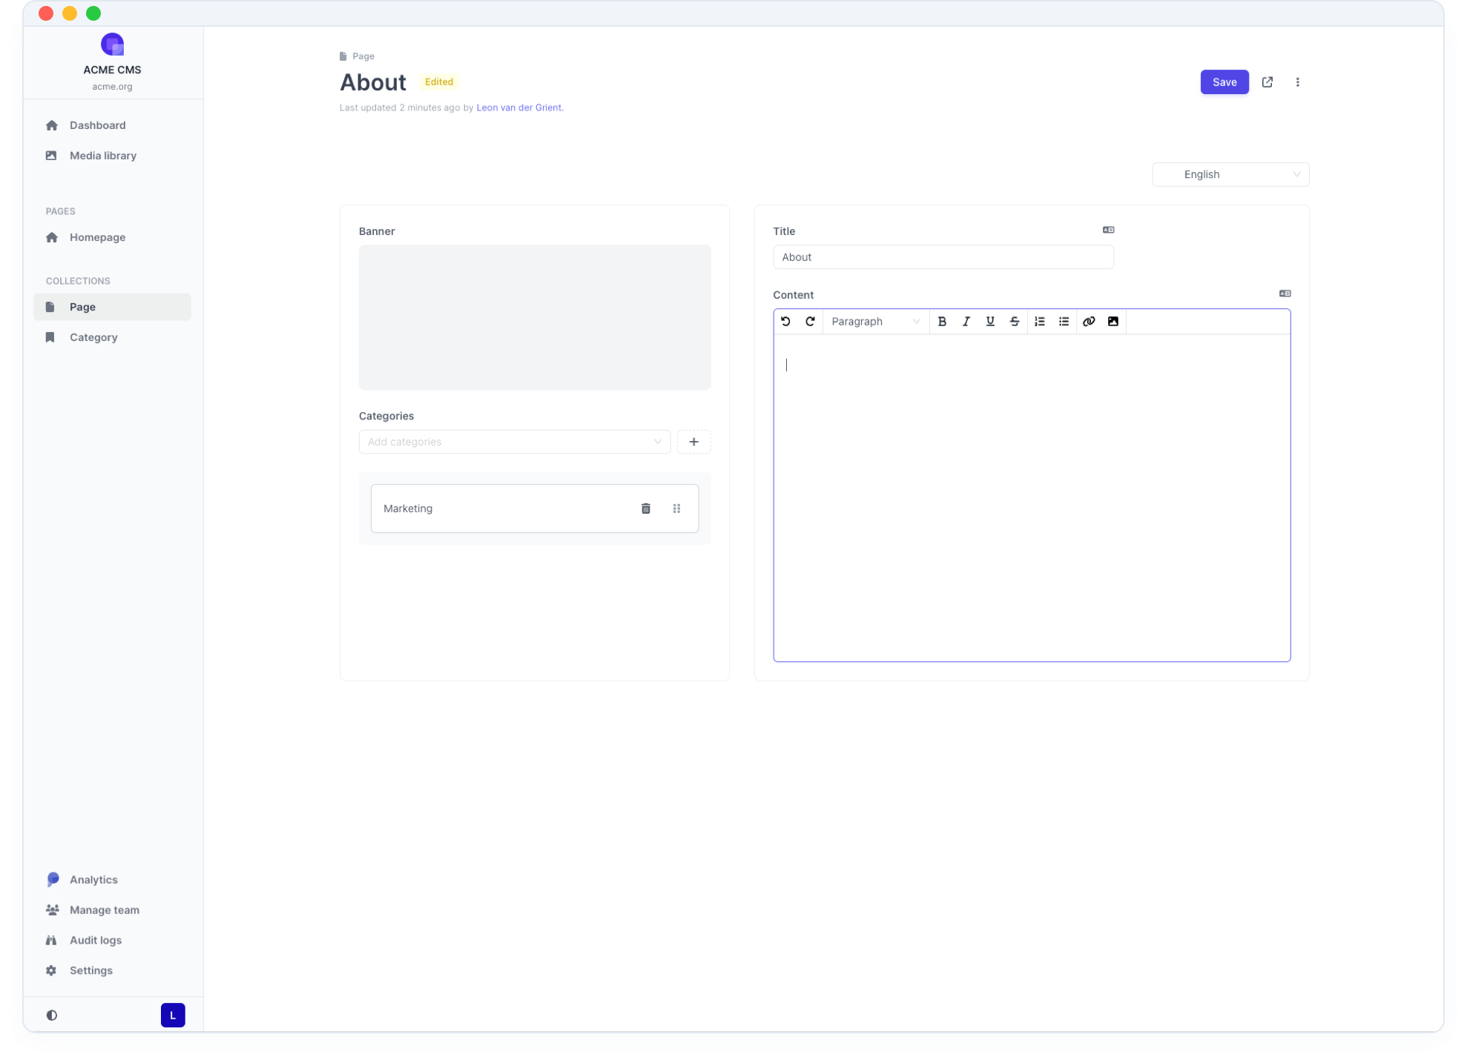The height and width of the screenshot is (1060, 1467).
Task: Open the Add categories dropdown
Action: pos(514,442)
